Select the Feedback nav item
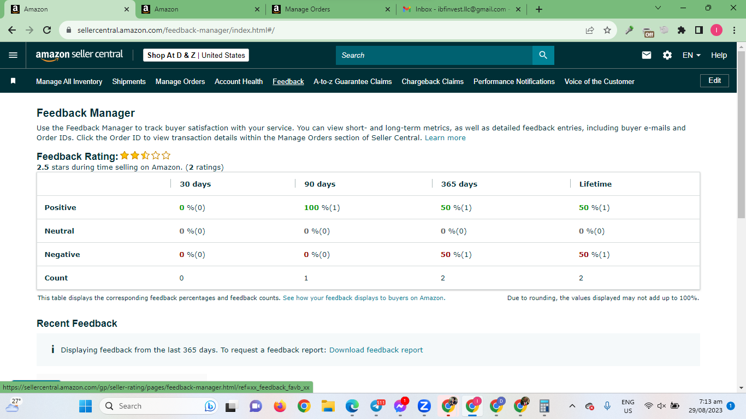Viewport: 746px width, 419px height. 288,81
